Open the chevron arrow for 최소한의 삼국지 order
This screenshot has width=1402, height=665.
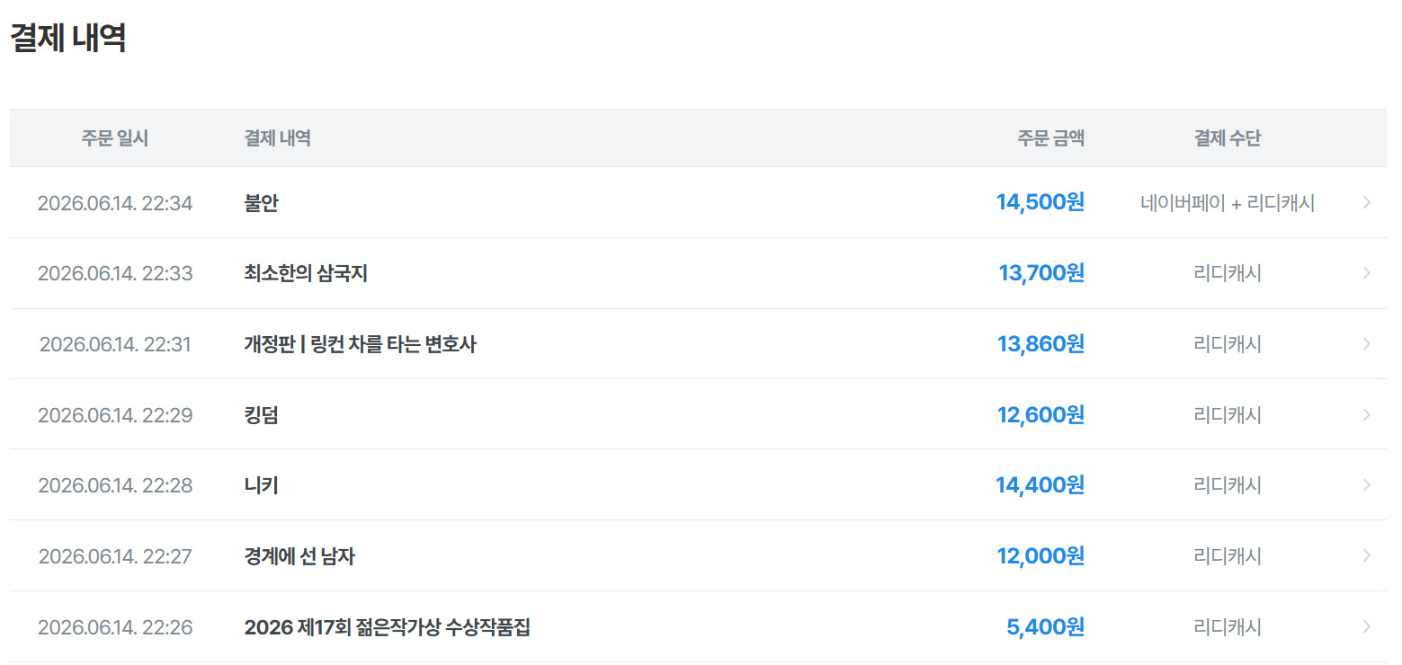click(1366, 273)
